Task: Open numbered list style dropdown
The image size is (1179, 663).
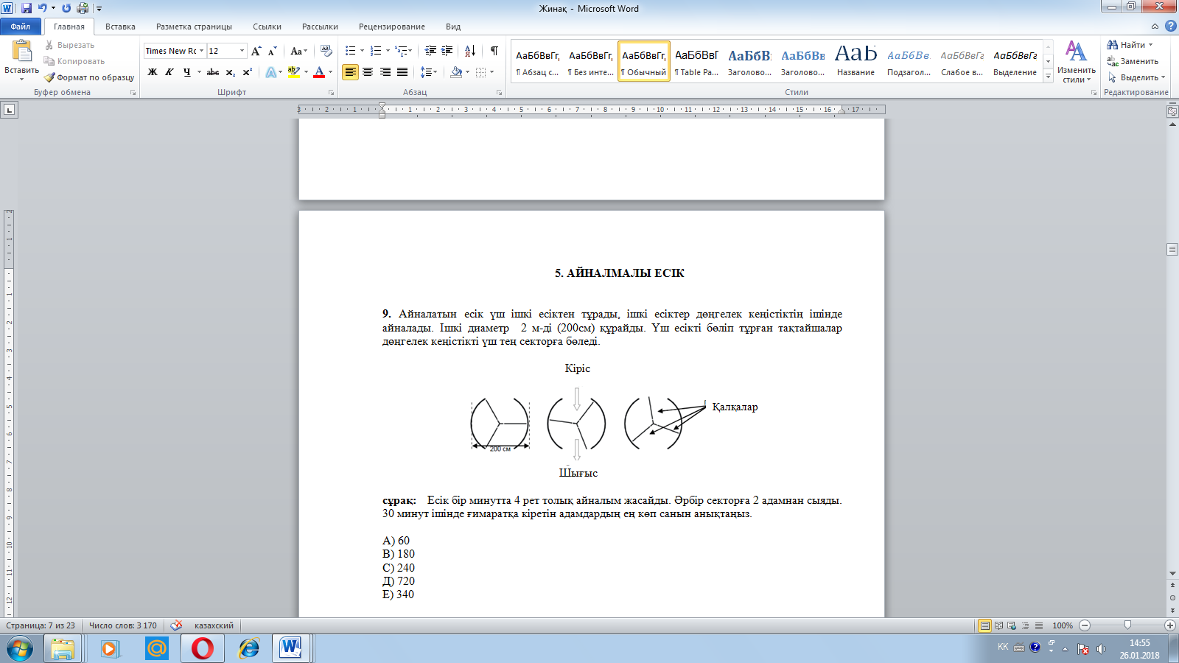Action: point(388,51)
